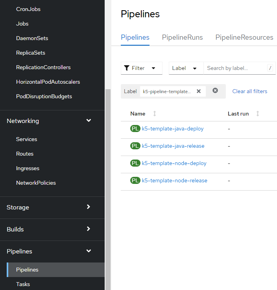Go to Routes under Networking

(x=25, y=154)
